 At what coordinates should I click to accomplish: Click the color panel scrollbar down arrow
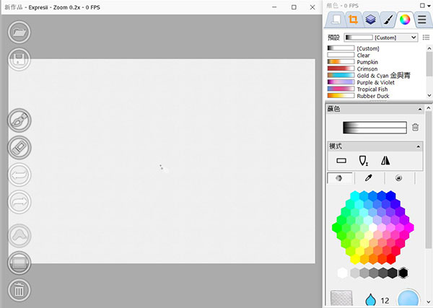(x=428, y=302)
